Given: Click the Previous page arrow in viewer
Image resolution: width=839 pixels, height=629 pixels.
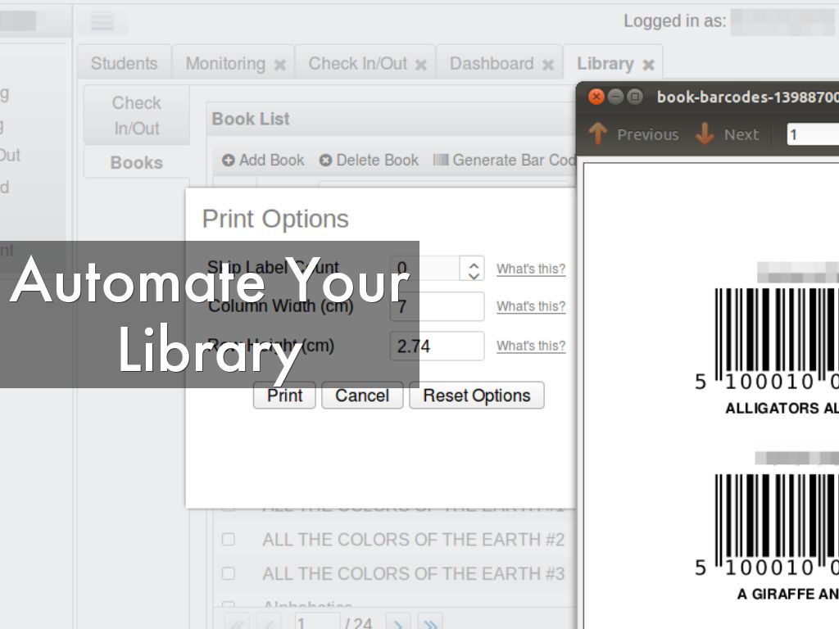Looking at the screenshot, I should [598, 134].
